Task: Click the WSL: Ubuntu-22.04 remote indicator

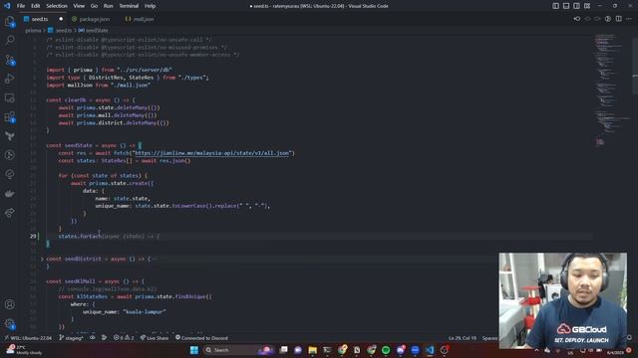Action: pos(29,338)
